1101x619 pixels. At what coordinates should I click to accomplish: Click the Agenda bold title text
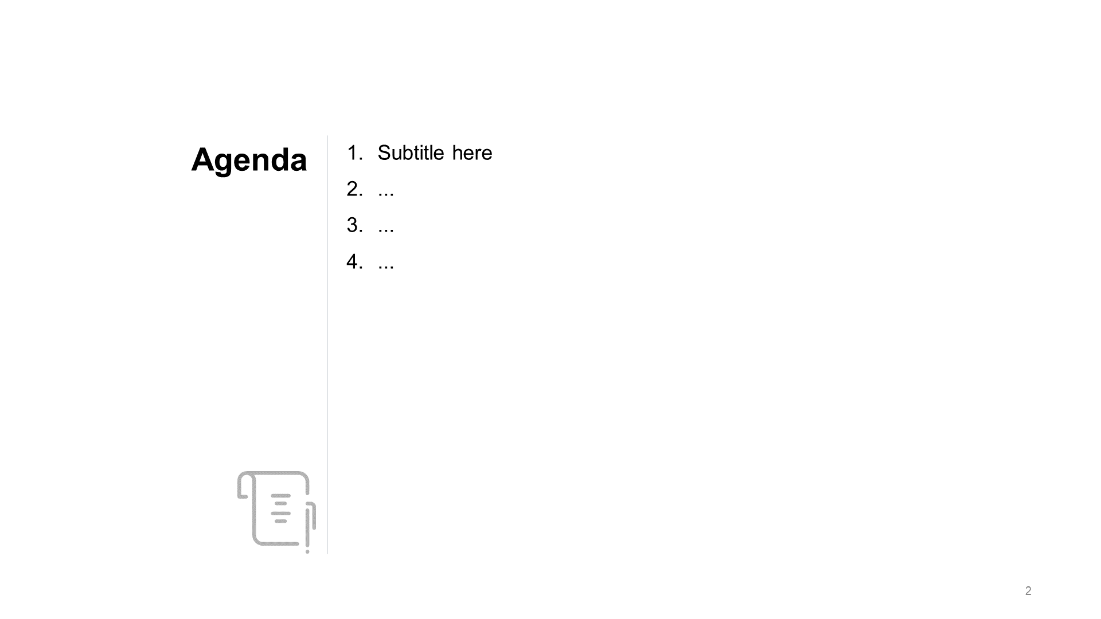[249, 159]
